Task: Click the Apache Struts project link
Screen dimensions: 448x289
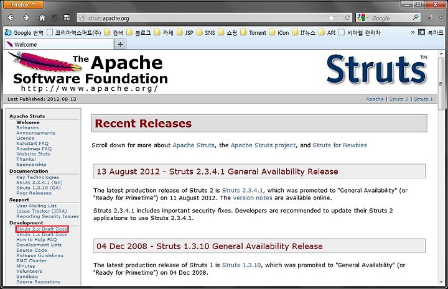Action: [263, 145]
